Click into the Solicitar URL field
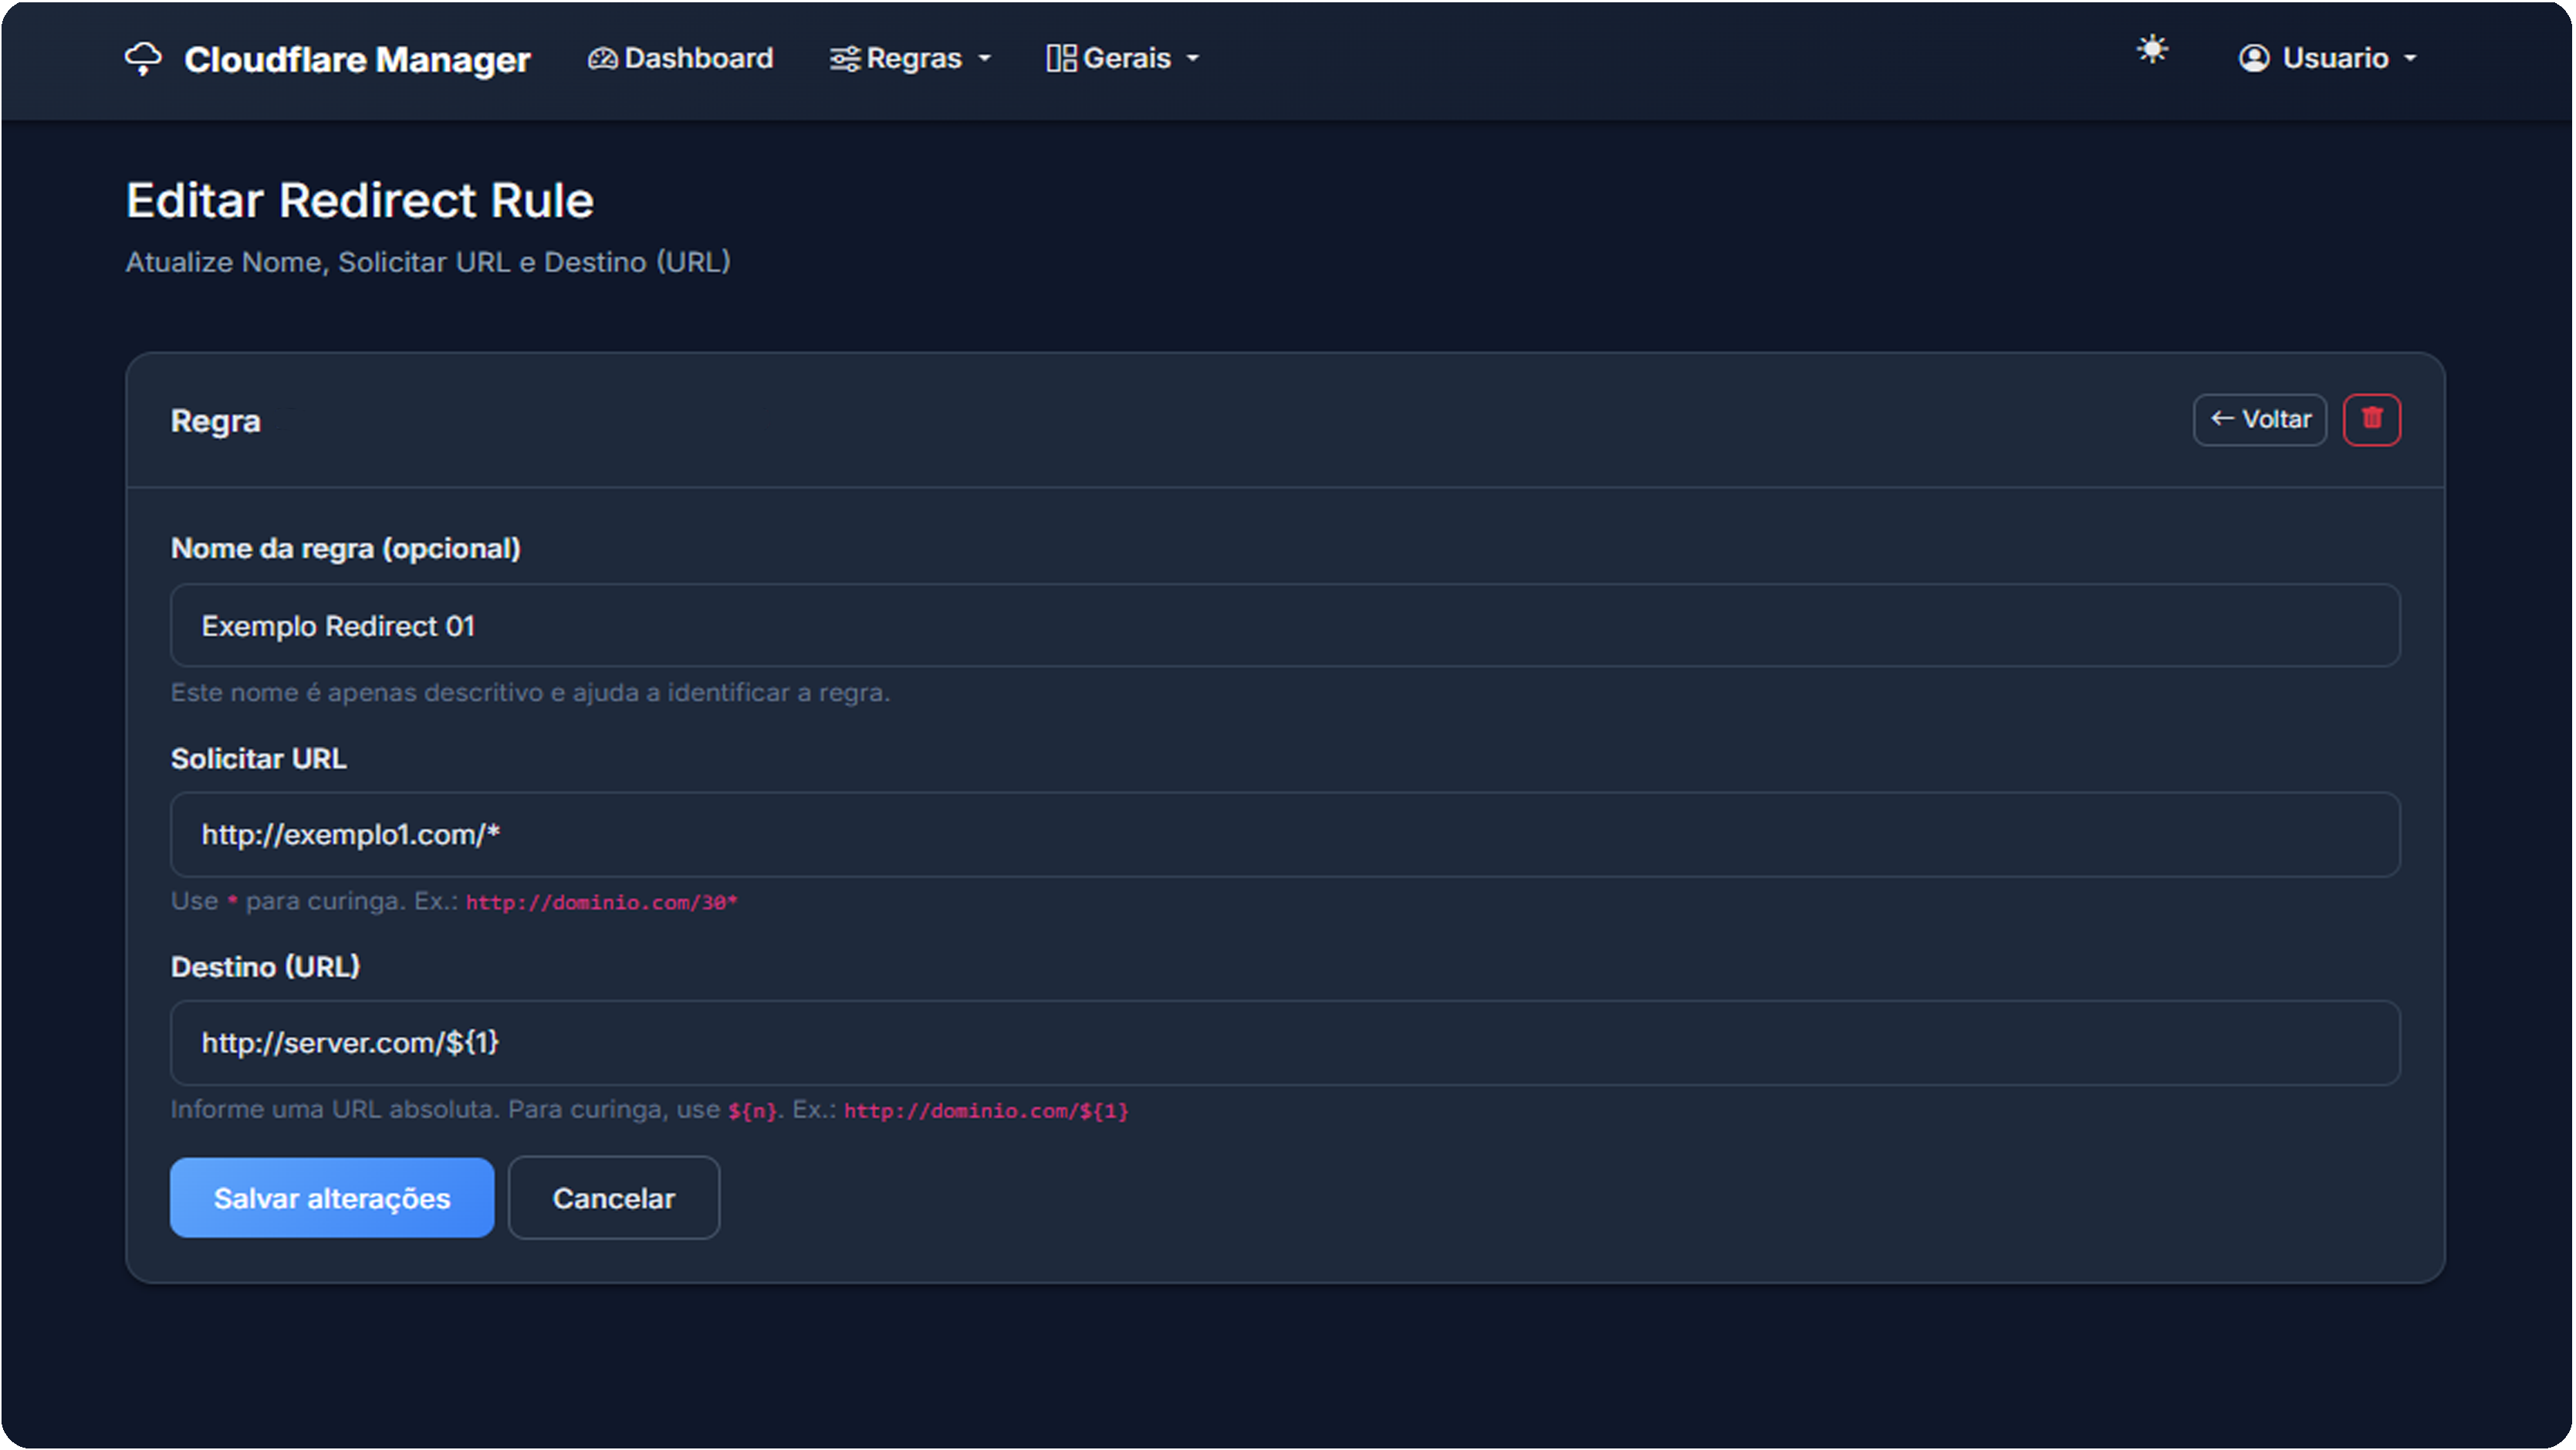Viewport: 2576px width, 1450px height. click(1285, 835)
